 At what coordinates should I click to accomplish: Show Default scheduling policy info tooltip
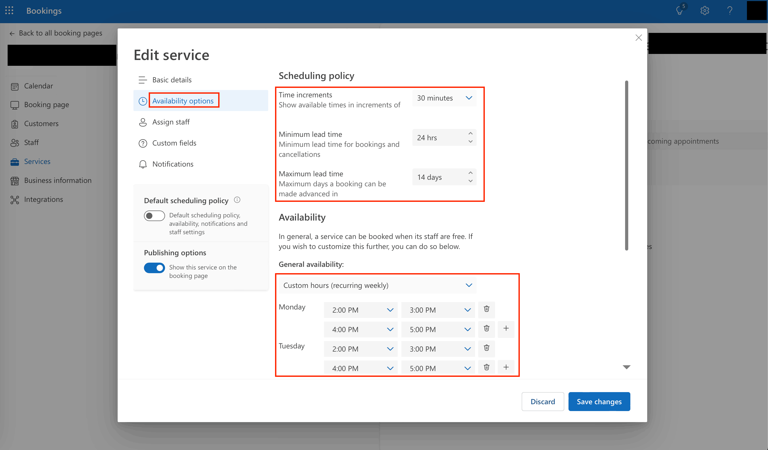[x=237, y=200]
